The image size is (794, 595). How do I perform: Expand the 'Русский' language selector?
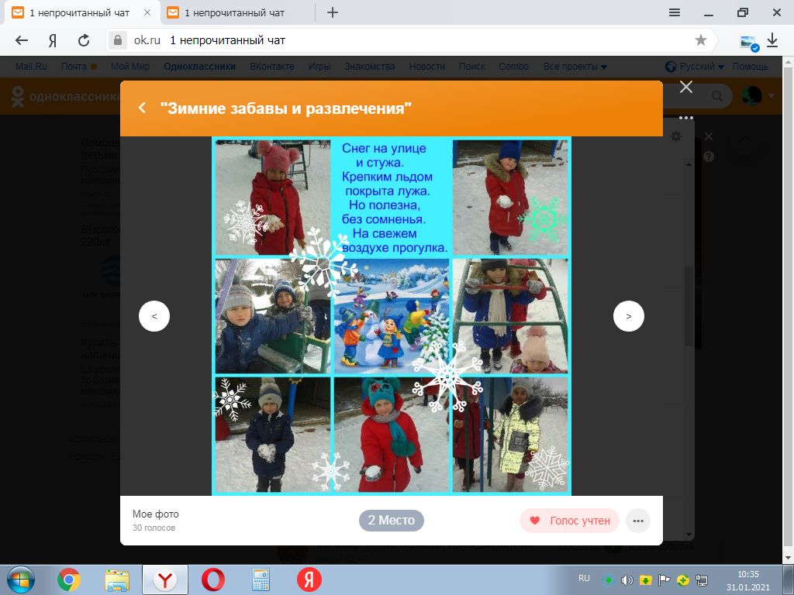[x=695, y=67]
